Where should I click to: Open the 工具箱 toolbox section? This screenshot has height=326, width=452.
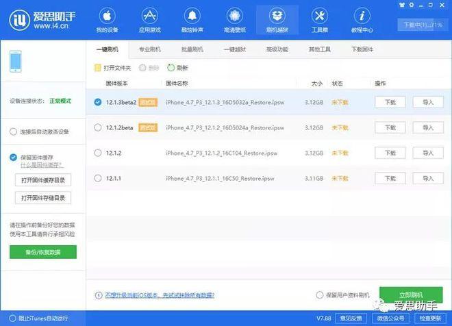tap(320, 20)
